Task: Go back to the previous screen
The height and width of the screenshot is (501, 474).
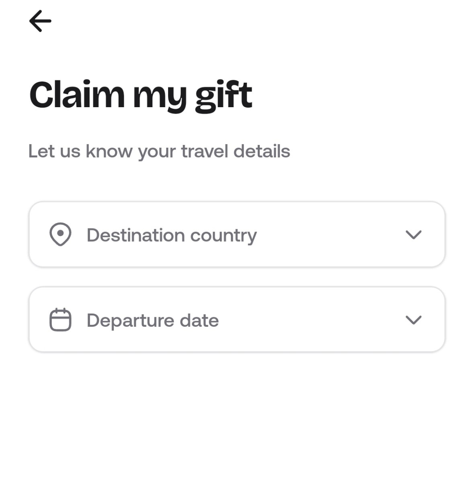Action: pyautogui.click(x=40, y=21)
